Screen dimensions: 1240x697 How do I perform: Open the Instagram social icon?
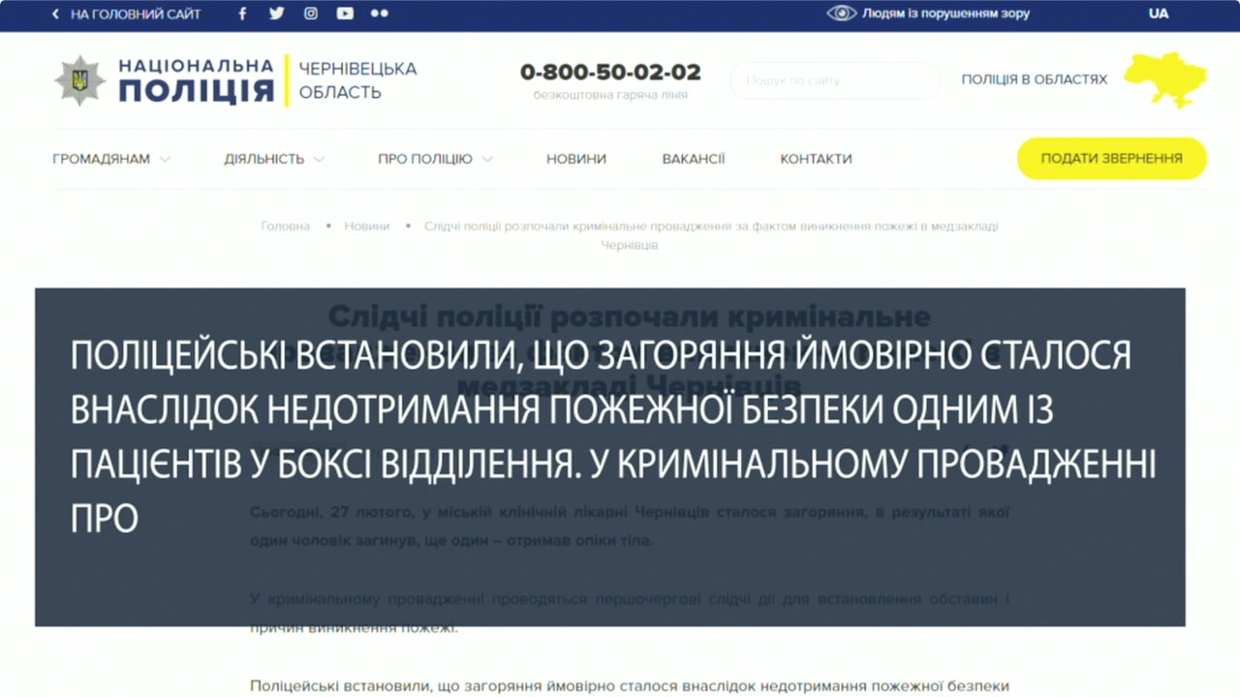pos(311,14)
